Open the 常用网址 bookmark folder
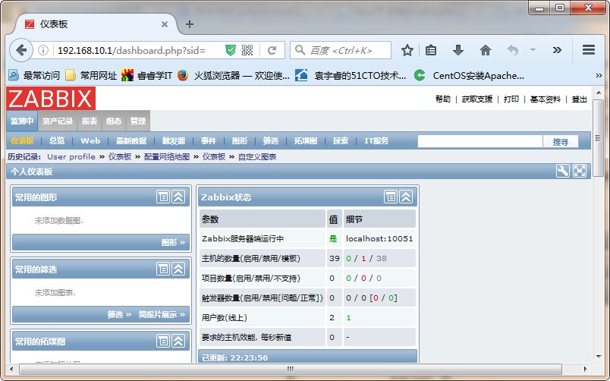610x381 pixels. (91, 75)
